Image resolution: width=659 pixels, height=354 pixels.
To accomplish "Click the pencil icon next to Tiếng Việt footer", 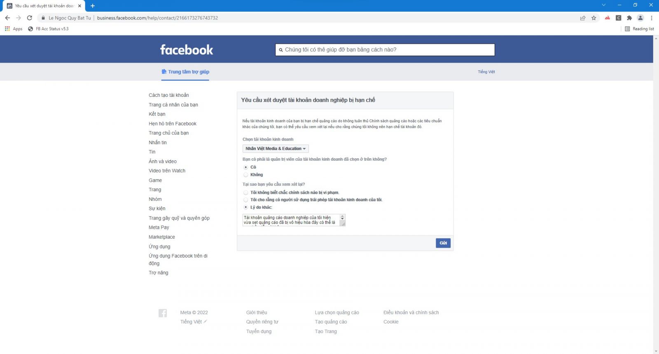I will click(x=205, y=321).
